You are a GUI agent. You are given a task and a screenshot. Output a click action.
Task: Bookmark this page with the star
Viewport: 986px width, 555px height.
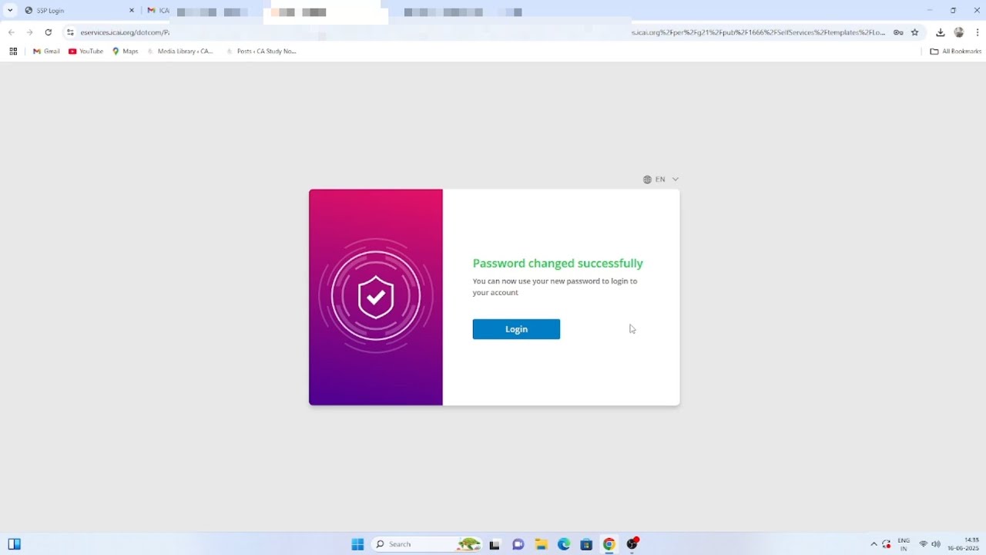(x=915, y=32)
